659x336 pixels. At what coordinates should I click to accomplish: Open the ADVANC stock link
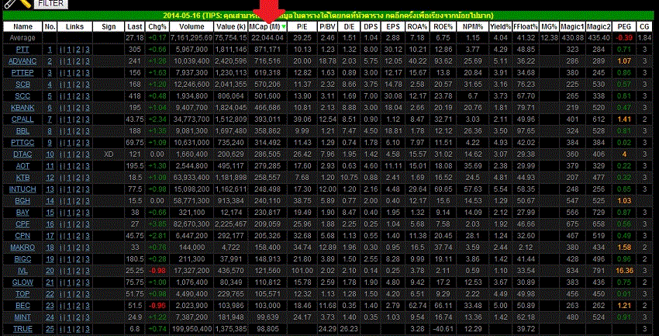pos(22,61)
